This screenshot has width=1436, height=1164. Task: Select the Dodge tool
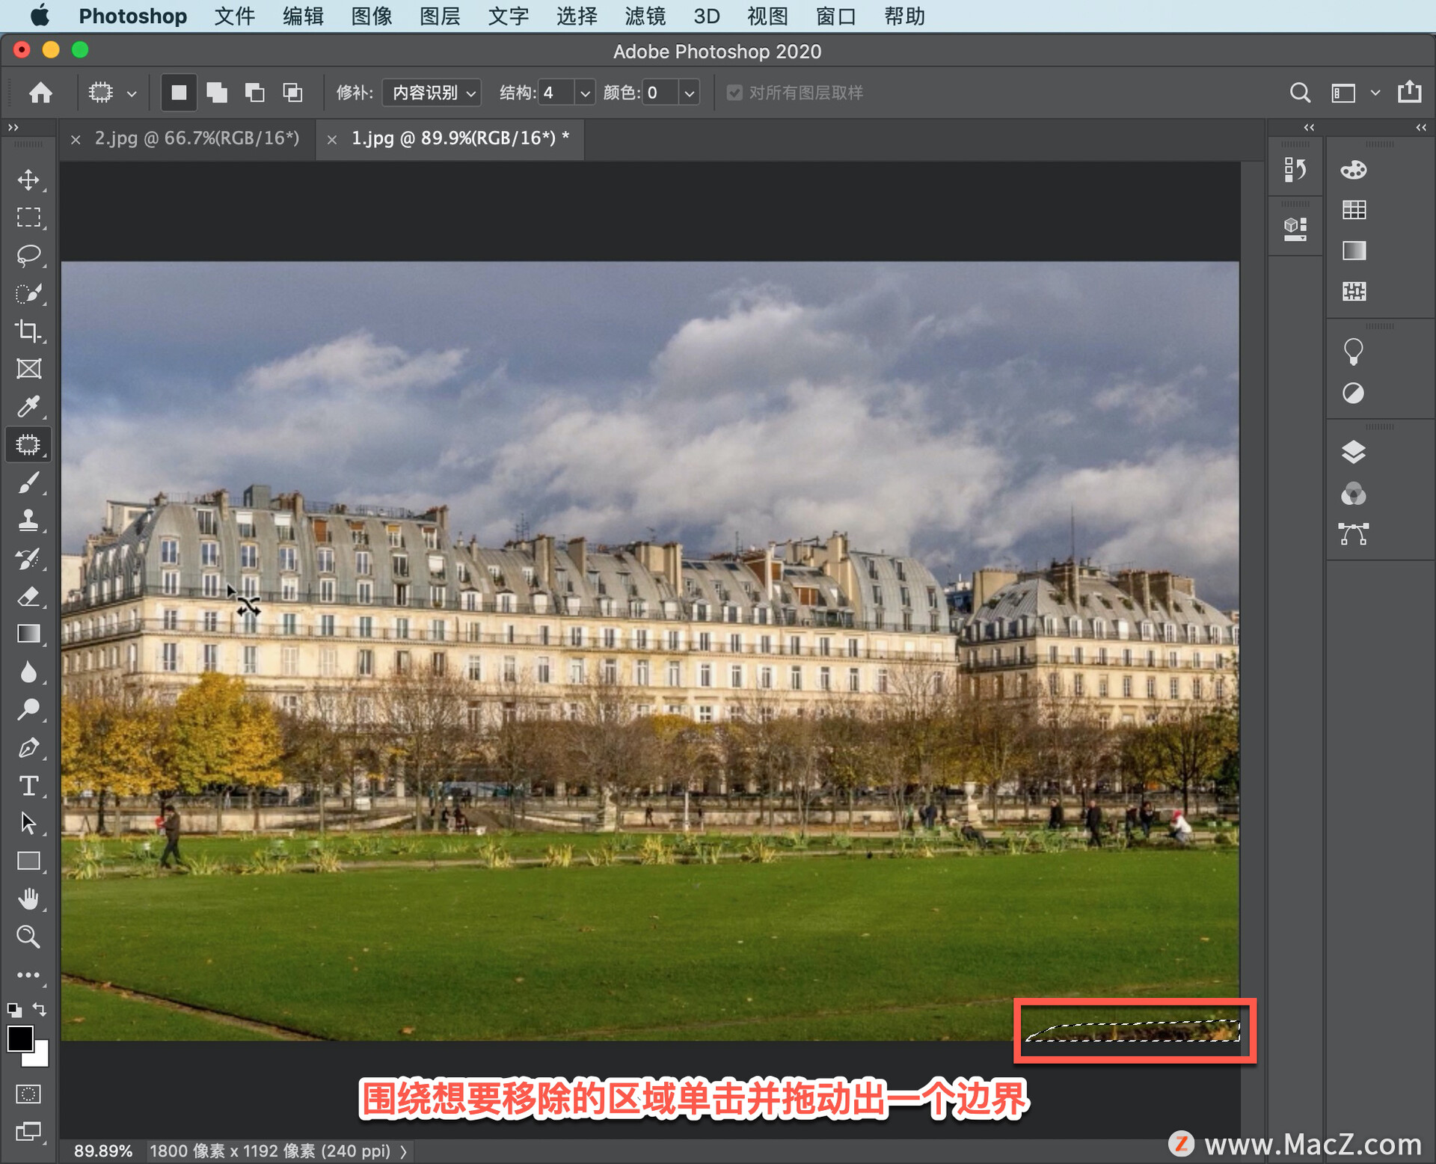tap(28, 709)
